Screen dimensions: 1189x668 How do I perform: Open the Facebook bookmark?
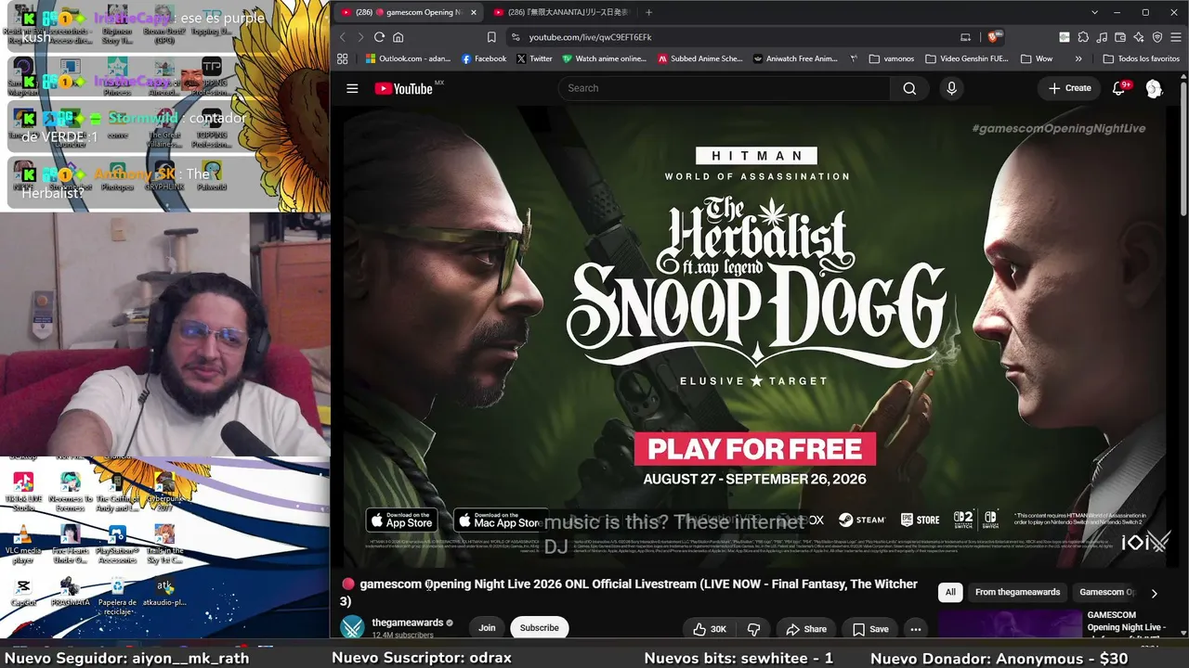[x=484, y=58]
